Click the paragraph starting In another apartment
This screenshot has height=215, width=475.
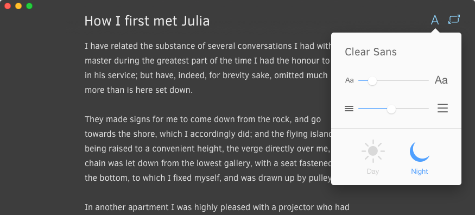click(x=217, y=207)
